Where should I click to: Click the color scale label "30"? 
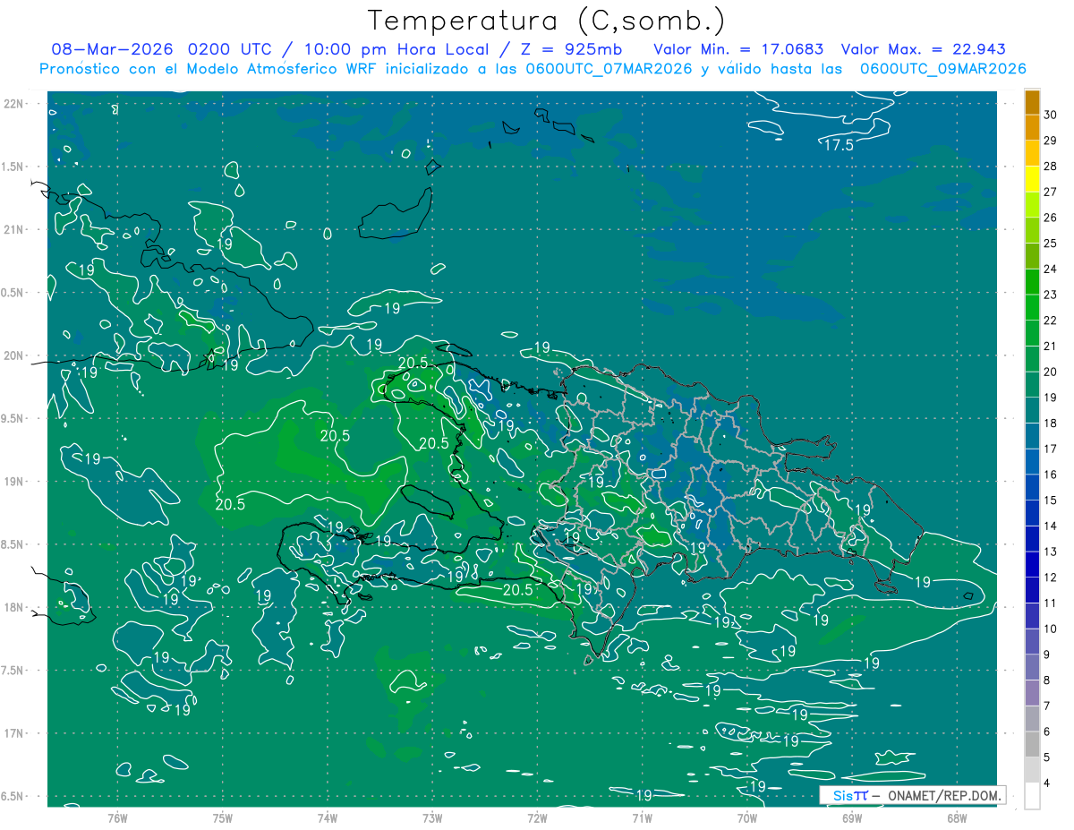pyautogui.click(x=1051, y=115)
